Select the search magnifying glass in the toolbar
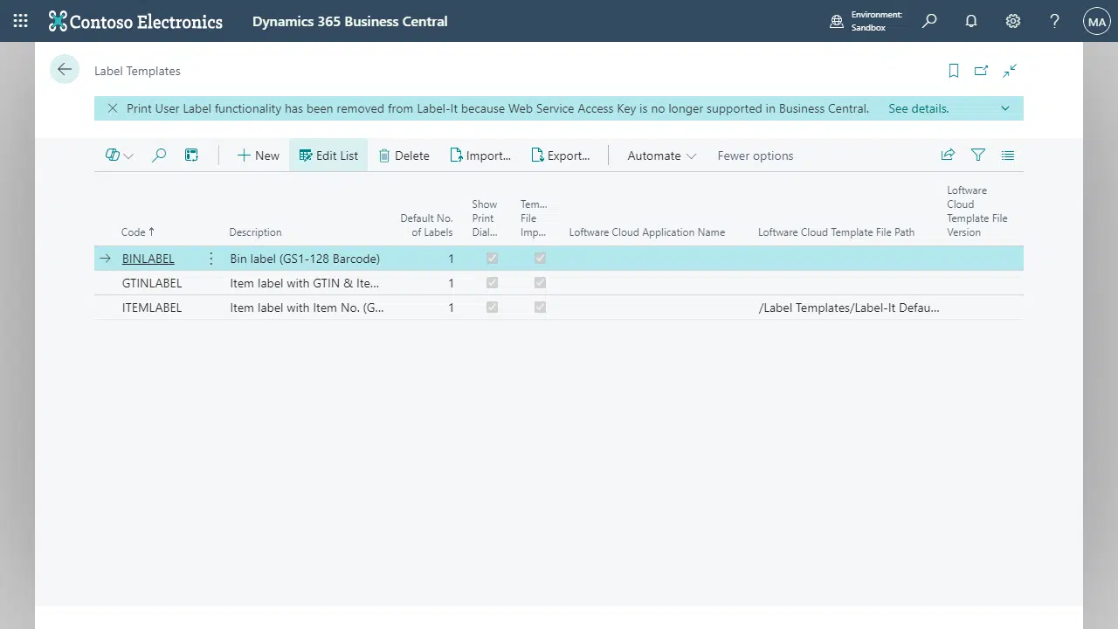Screen dimensions: 1118x629 (159, 155)
